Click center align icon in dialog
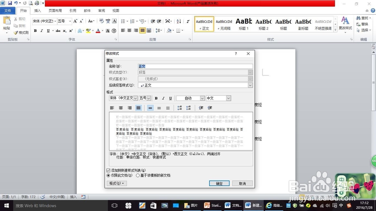Screen dimensions: 376x211 (121, 108)
